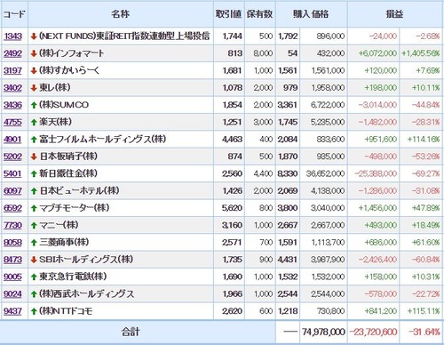This screenshot has height=345, width=444.
Task: Click the up arrow beside マブチモーター
Action: 34,208
